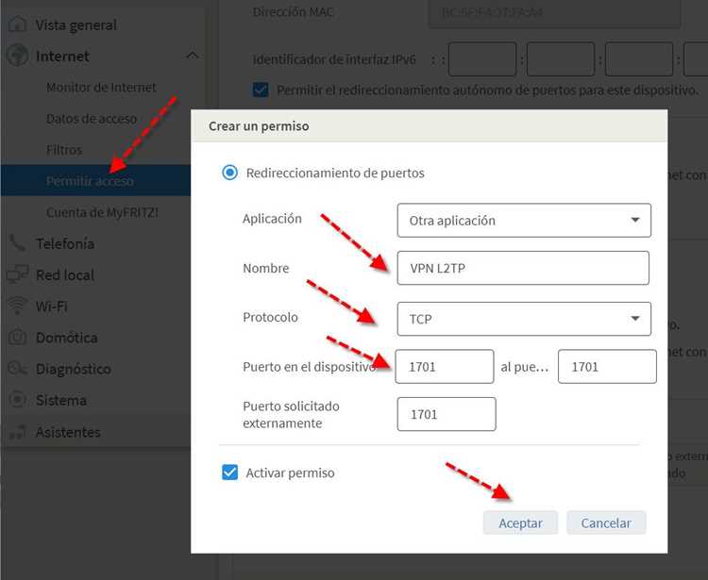The image size is (708, 580).
Task: Click the Internet globe icon
Action: [x=17, y=56]
